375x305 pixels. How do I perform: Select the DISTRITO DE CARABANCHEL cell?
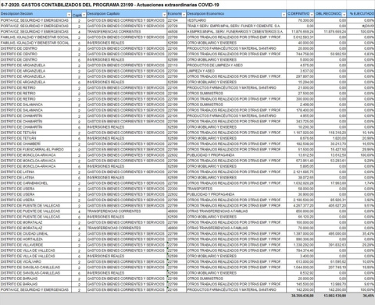point(36,183)
